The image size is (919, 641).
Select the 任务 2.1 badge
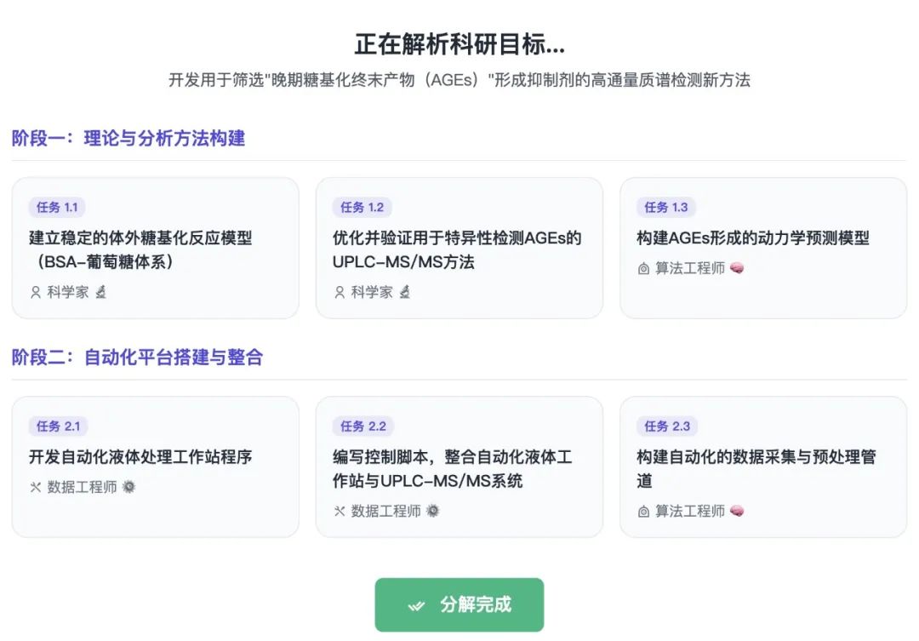click(58, 426)
